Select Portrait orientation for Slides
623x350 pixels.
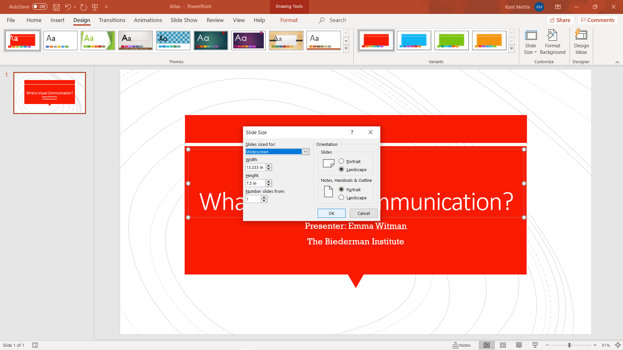tap(341, 161)
